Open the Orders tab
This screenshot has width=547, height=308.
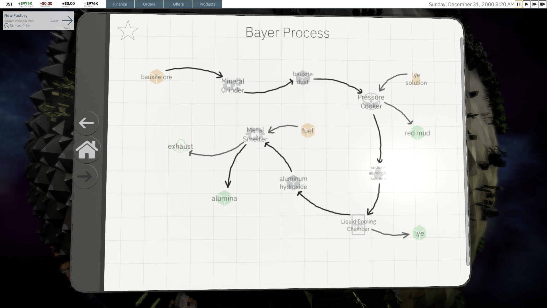(x=149, y=4)
